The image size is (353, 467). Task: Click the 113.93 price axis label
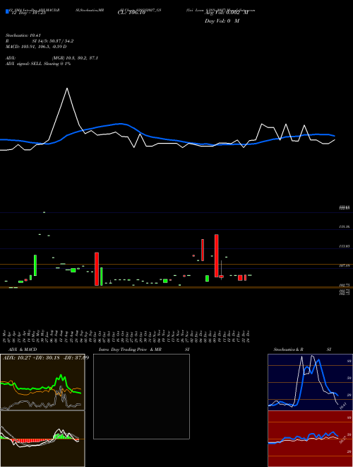pos(345,246)
